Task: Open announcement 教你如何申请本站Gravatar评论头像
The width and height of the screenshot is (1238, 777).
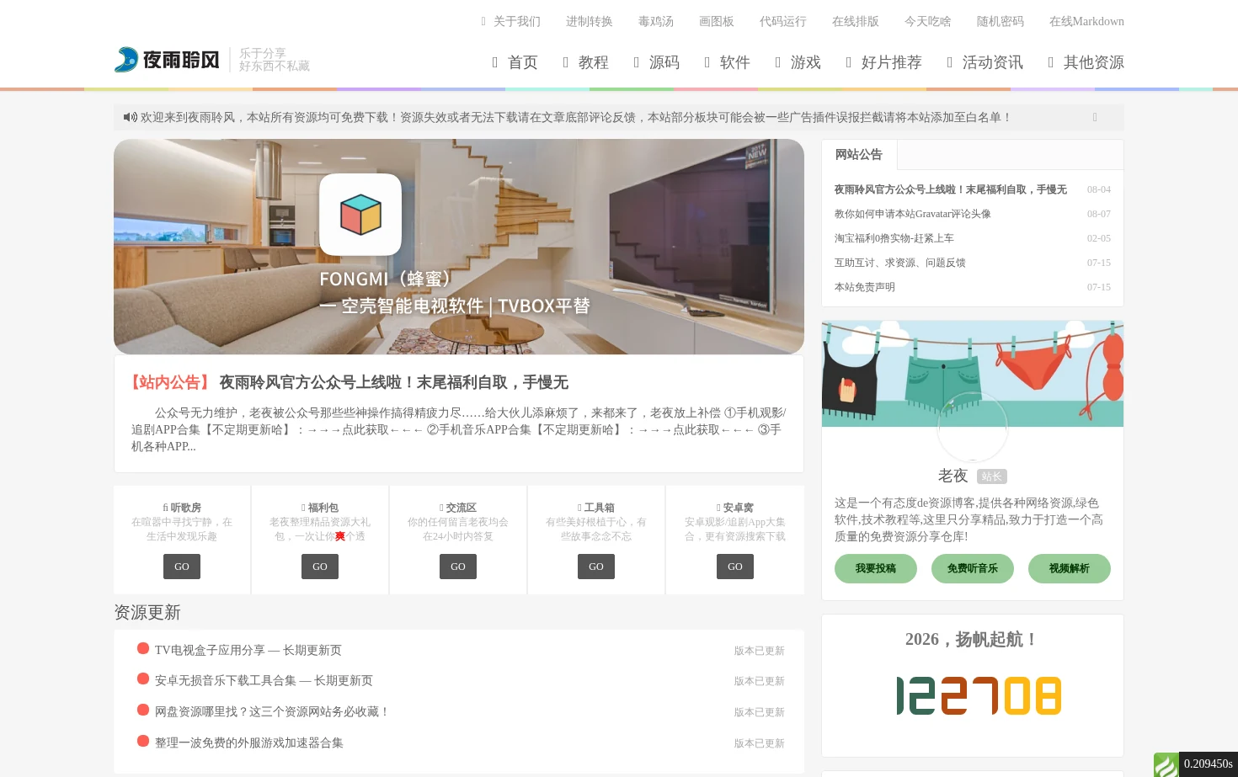Action: pos(913,214)
